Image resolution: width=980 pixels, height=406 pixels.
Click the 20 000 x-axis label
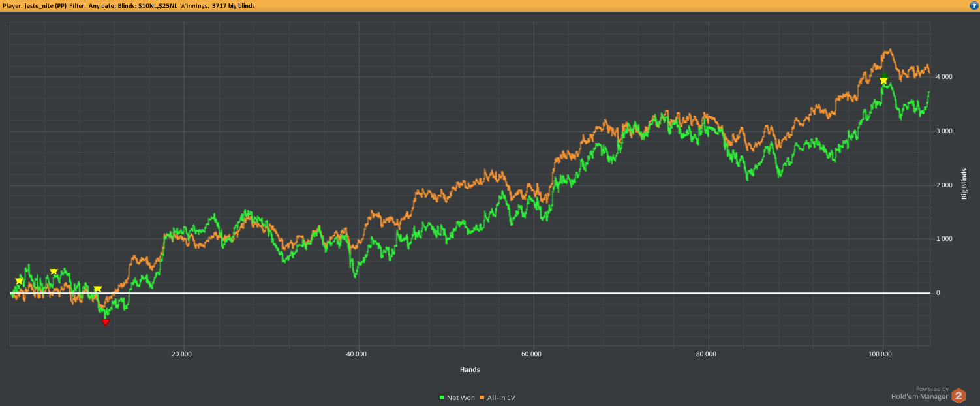point(181,354)
